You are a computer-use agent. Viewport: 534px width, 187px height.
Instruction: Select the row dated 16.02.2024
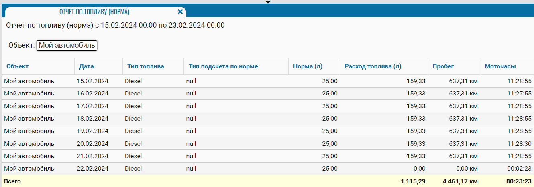point(93,93)
